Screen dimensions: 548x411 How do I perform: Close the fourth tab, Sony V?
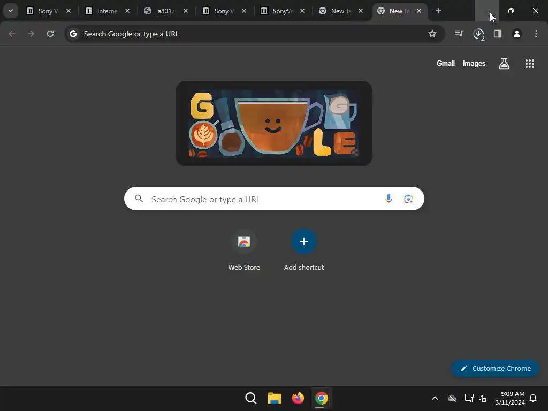coord(244,11)
